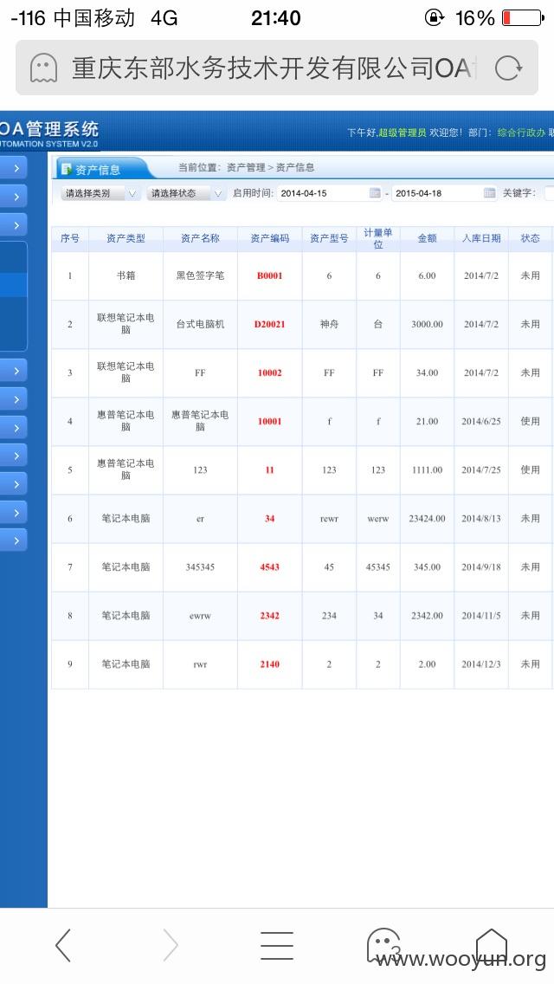This screenshot has width=554, height=984.
Task: Click the 计量单位 column header
Action: coord(378,238)
